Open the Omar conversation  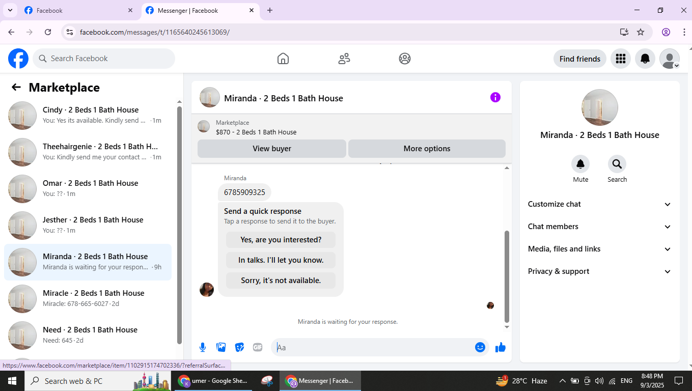[x=88, y=189]
